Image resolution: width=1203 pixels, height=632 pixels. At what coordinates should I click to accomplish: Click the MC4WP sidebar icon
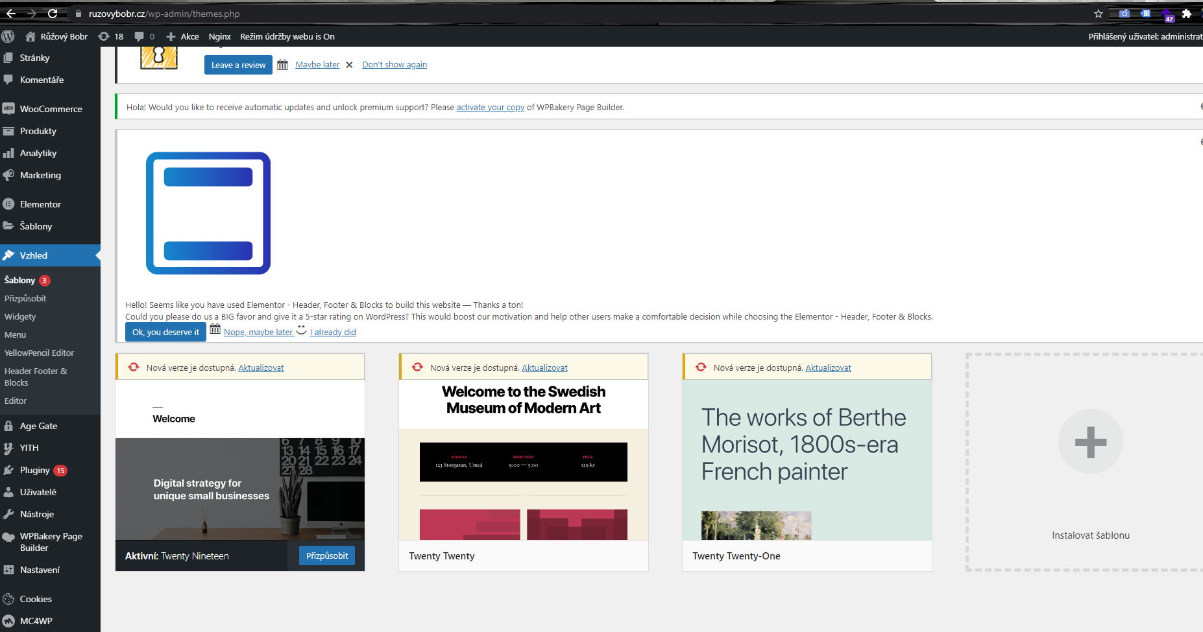pyautogui.click(x=8, y=621)
